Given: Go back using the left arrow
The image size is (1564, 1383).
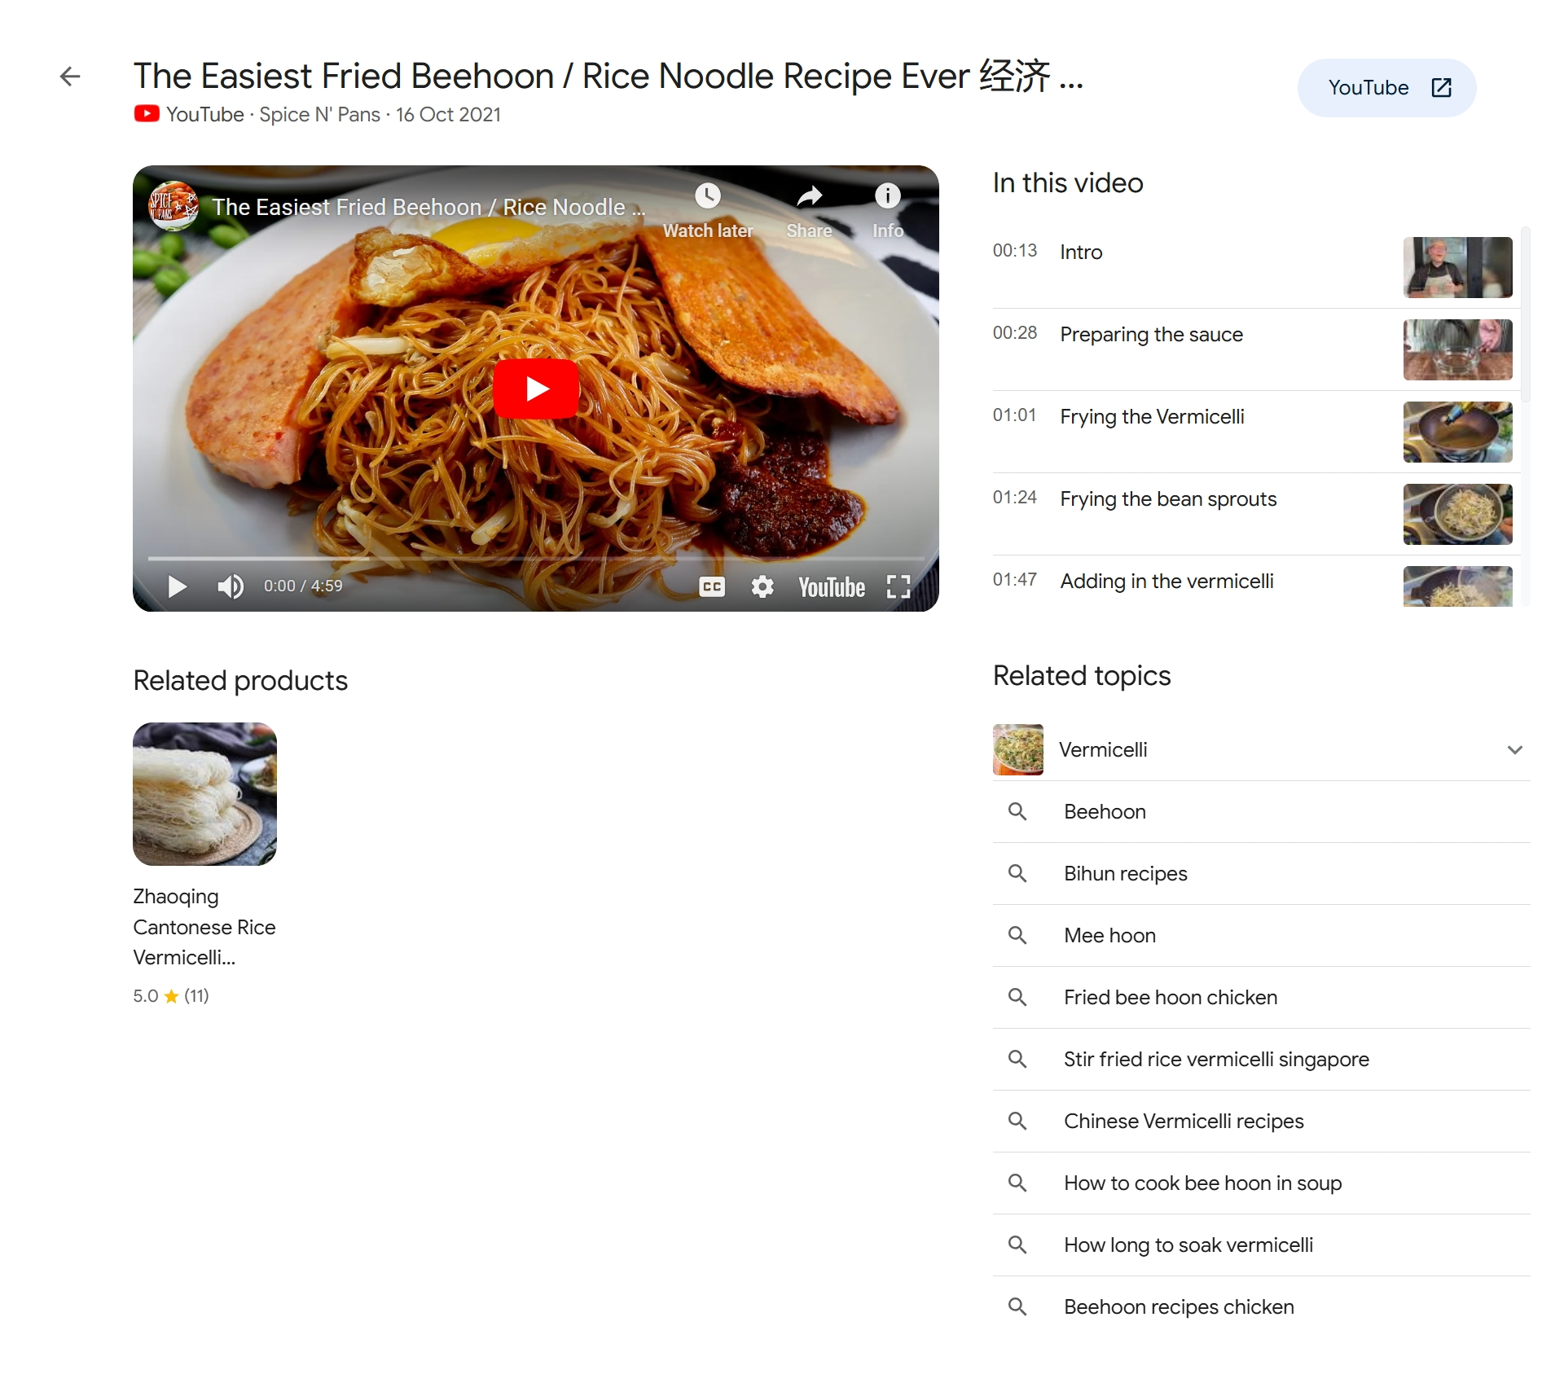Looking at the screenshot, I should (70, 77).
